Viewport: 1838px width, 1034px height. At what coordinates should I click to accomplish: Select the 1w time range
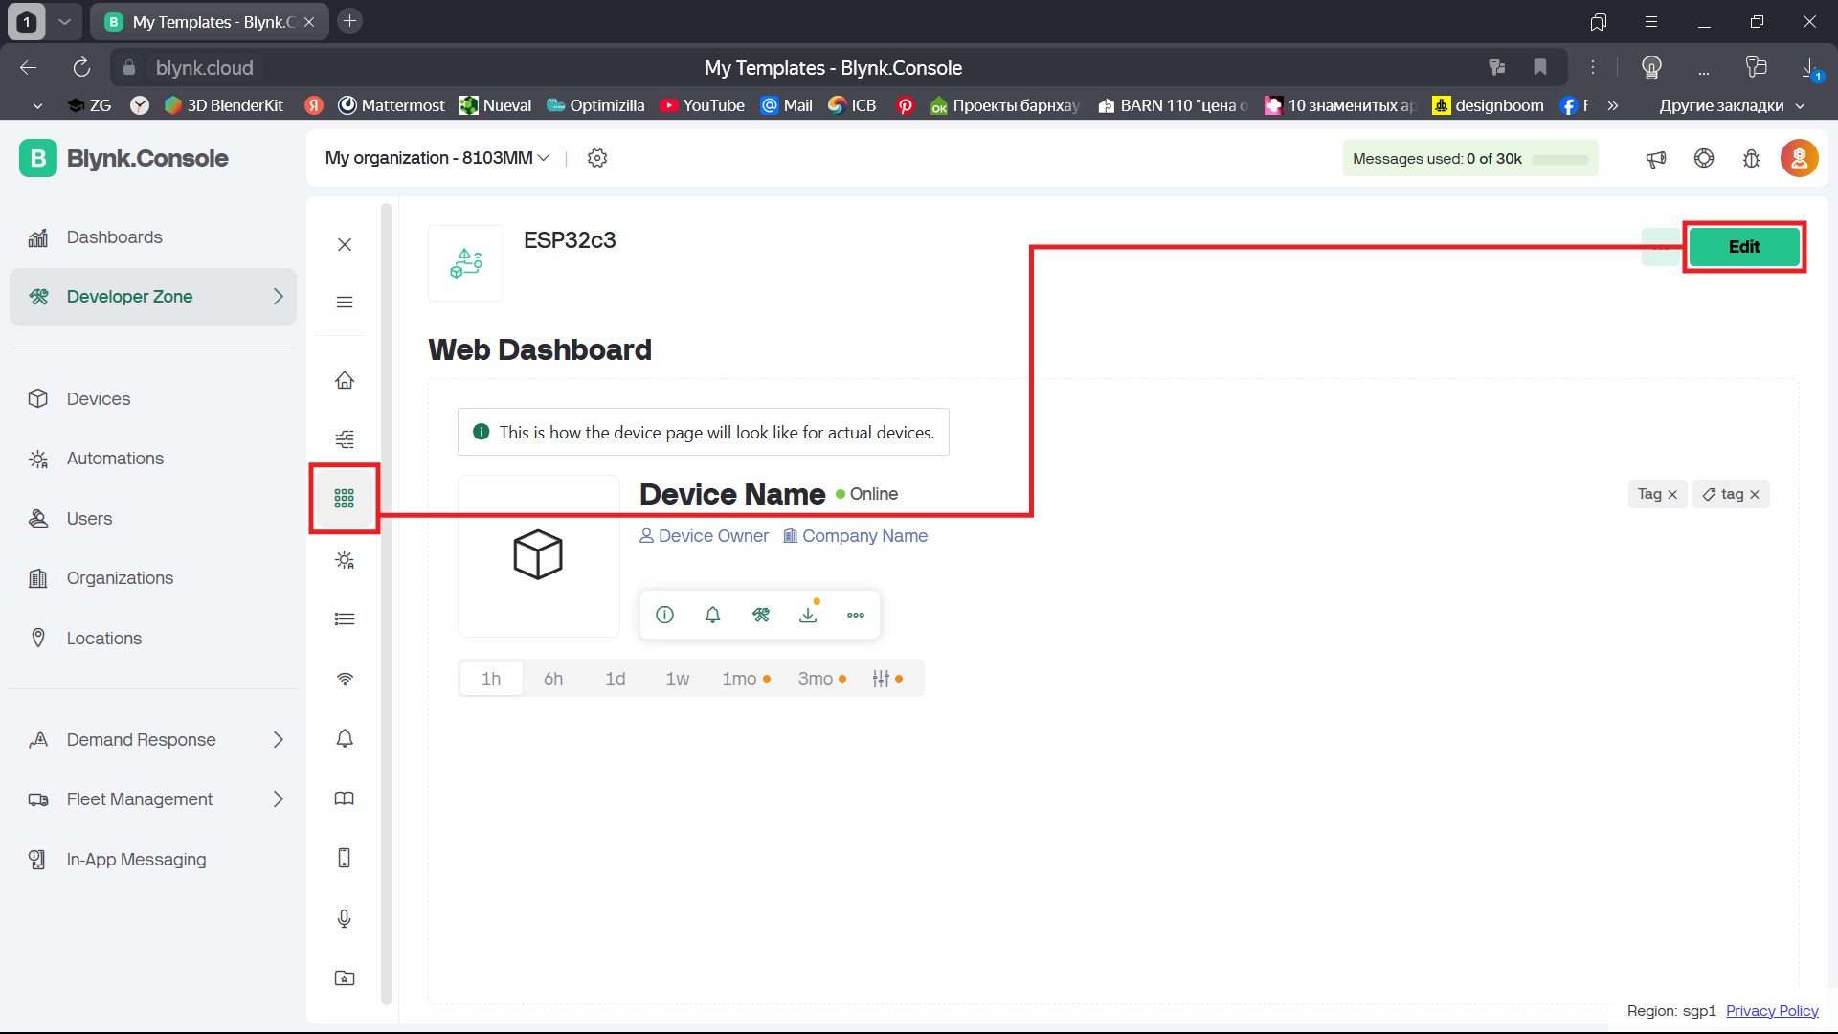678,679
